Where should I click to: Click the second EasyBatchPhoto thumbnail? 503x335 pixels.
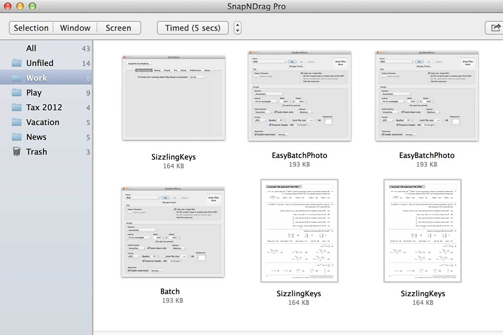(x=427, y=95)
